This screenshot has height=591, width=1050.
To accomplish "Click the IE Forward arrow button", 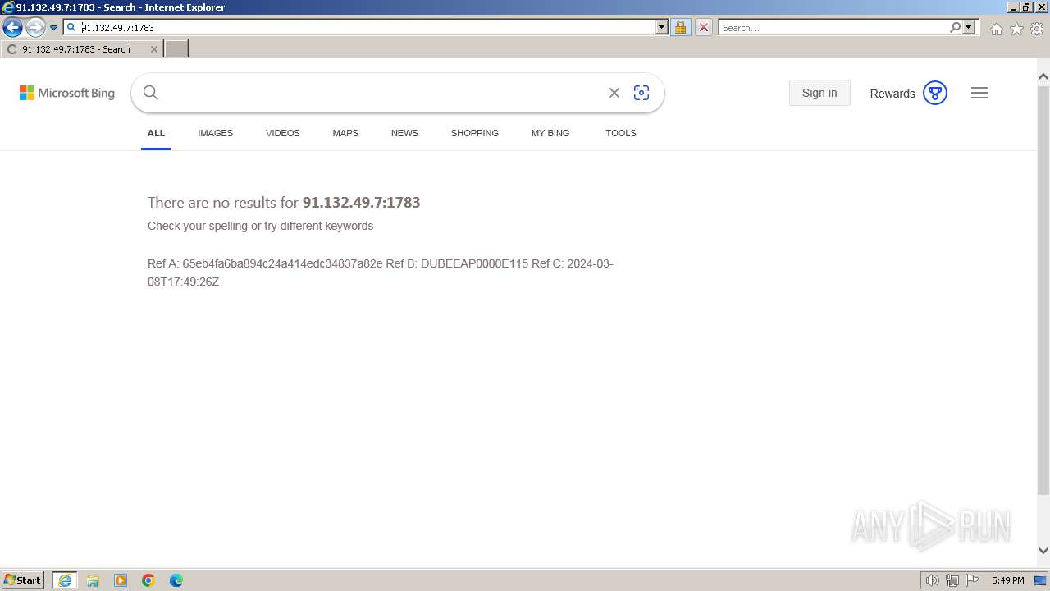I will point(35,28).
